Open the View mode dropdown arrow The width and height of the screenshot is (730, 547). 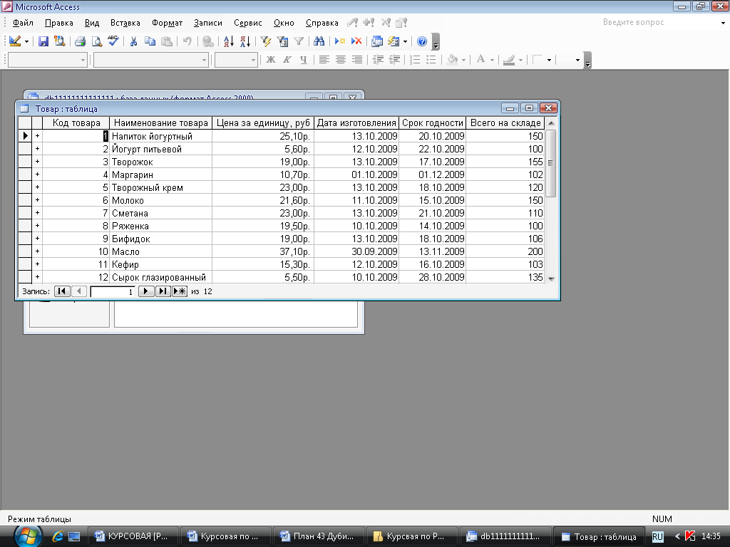tap(27, 41)
